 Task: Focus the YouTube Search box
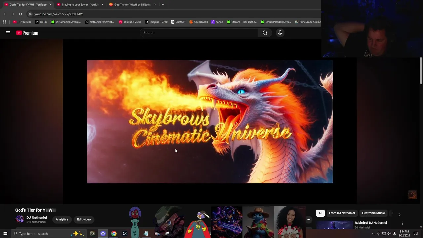click(199, 33)
